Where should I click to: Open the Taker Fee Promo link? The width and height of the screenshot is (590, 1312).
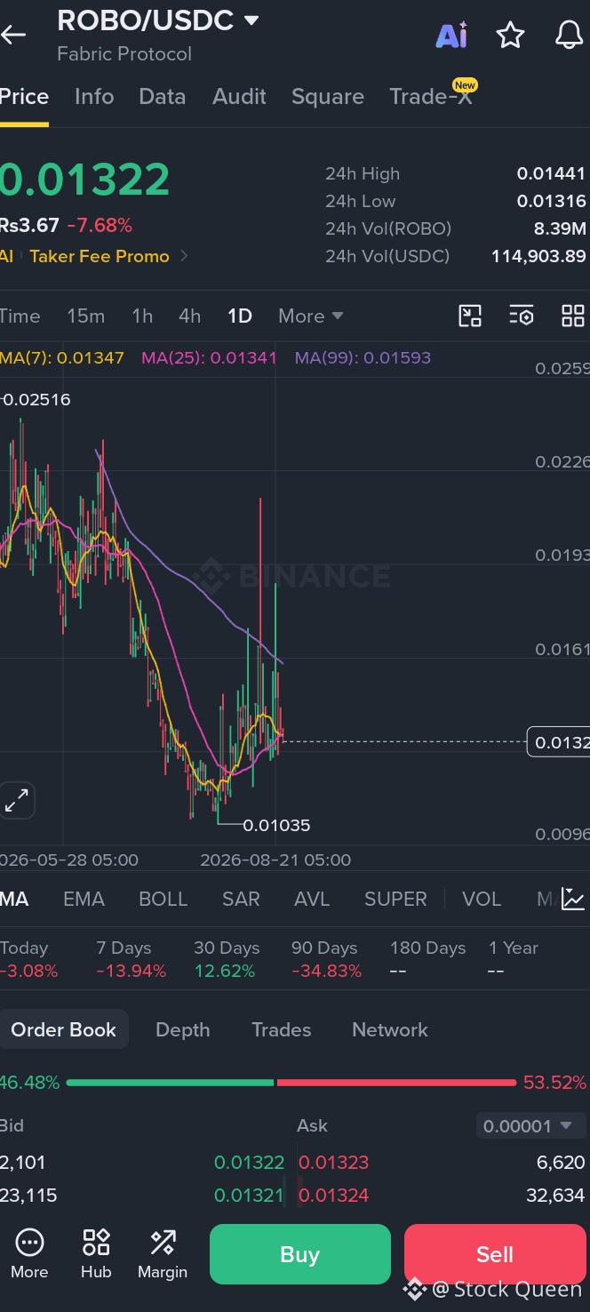tap(100, 256)
